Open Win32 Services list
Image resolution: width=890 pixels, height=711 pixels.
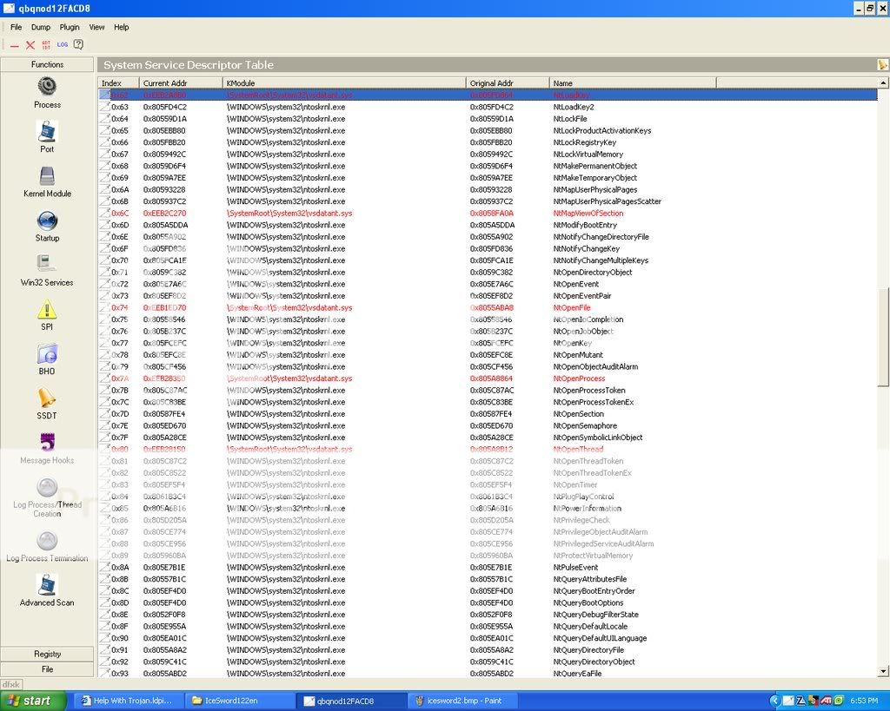[x=47, y=264]
